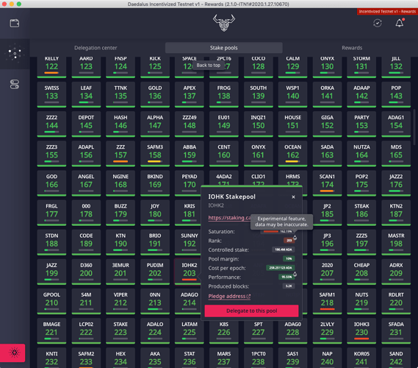Click the Incentivized Testnet v1 Rewards badge
Screen dimensions: 418x368
pos(387,12)
